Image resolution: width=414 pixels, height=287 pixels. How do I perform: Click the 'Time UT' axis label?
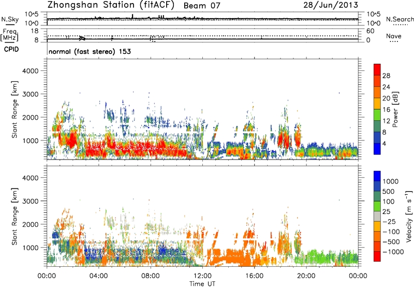202,284
